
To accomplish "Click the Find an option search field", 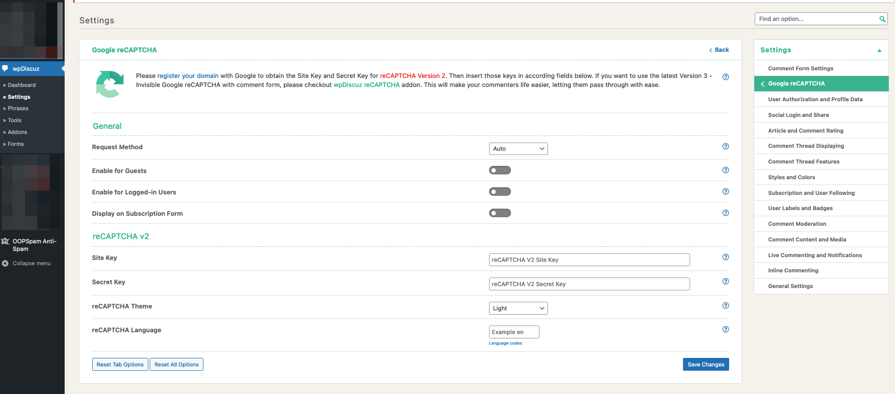I will pyautogui.click(x=817, y=19).
